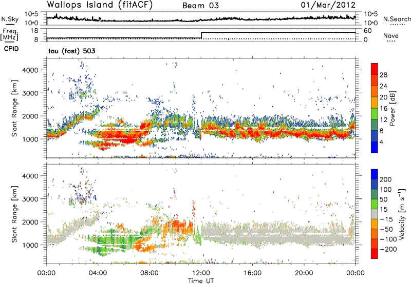This screenshot has height=284, width=411.
Task: Select the dotted line sample under Nave
Action: 391,42
